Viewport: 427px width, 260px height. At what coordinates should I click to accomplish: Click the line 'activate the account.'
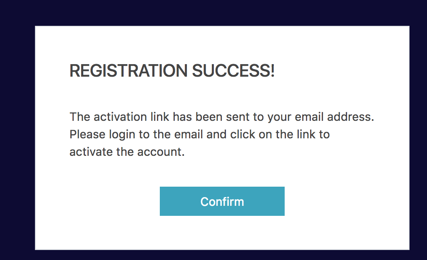point(127,152)
